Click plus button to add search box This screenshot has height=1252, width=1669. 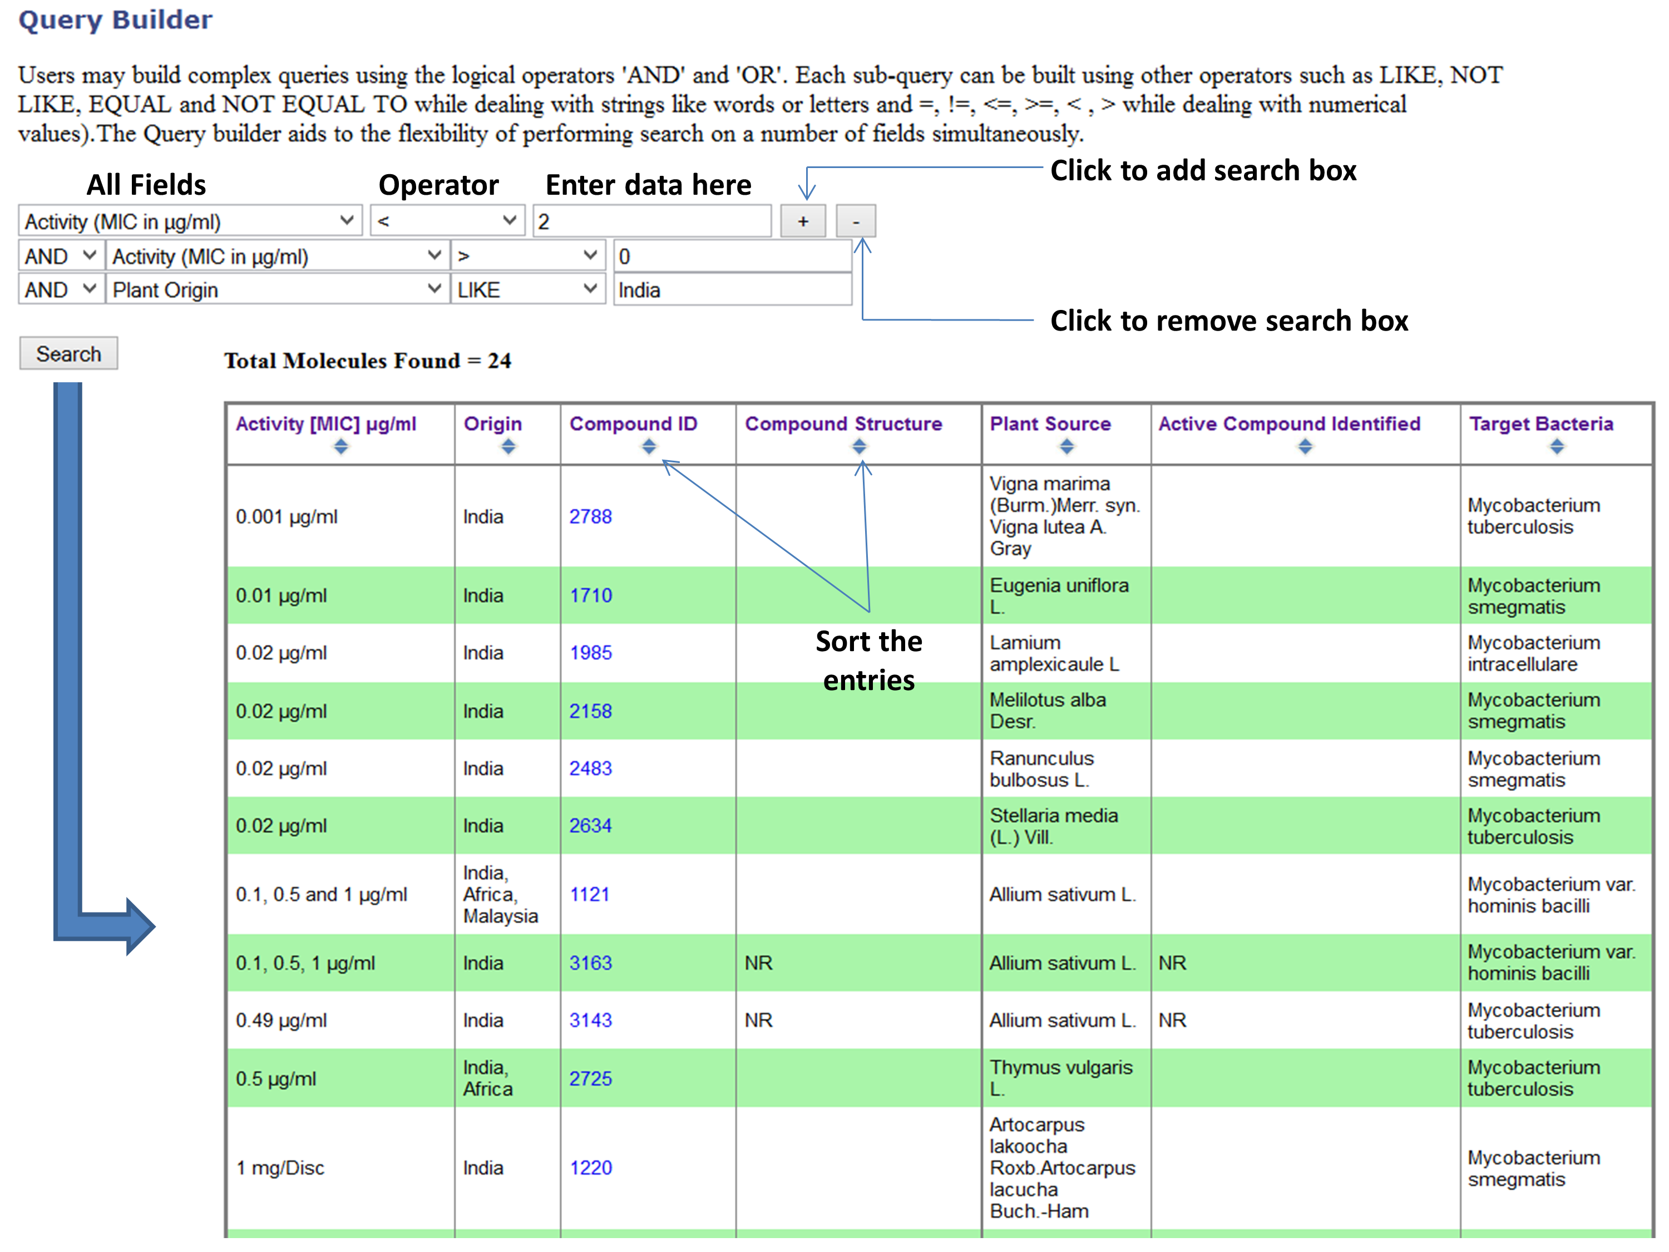(803, 221)
